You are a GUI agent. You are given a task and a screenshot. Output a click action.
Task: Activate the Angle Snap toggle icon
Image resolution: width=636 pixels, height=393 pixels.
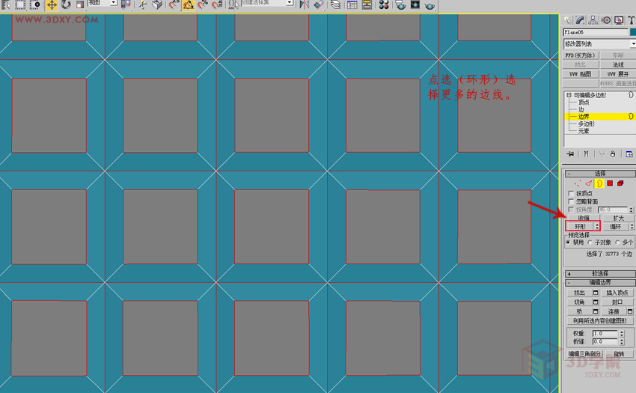pyautogui.click(x=189, y=4)
